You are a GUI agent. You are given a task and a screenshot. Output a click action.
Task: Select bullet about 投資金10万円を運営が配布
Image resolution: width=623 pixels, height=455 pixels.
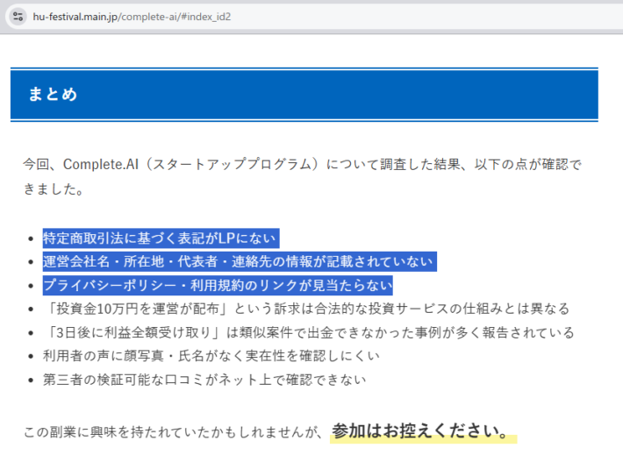coord(306,309)
